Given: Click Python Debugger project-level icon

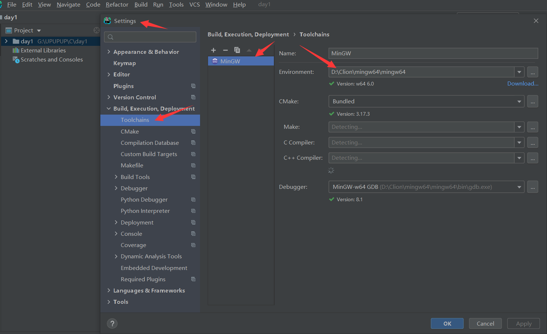Looking at the screenshot, I should (x=193, y=199).
